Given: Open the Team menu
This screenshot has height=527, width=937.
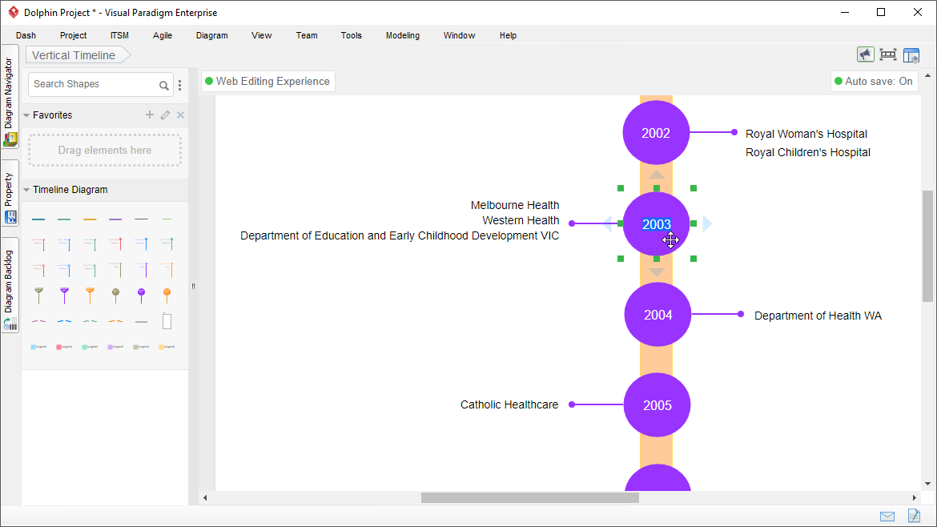Looking at the screenshot, I should [307, 35].
